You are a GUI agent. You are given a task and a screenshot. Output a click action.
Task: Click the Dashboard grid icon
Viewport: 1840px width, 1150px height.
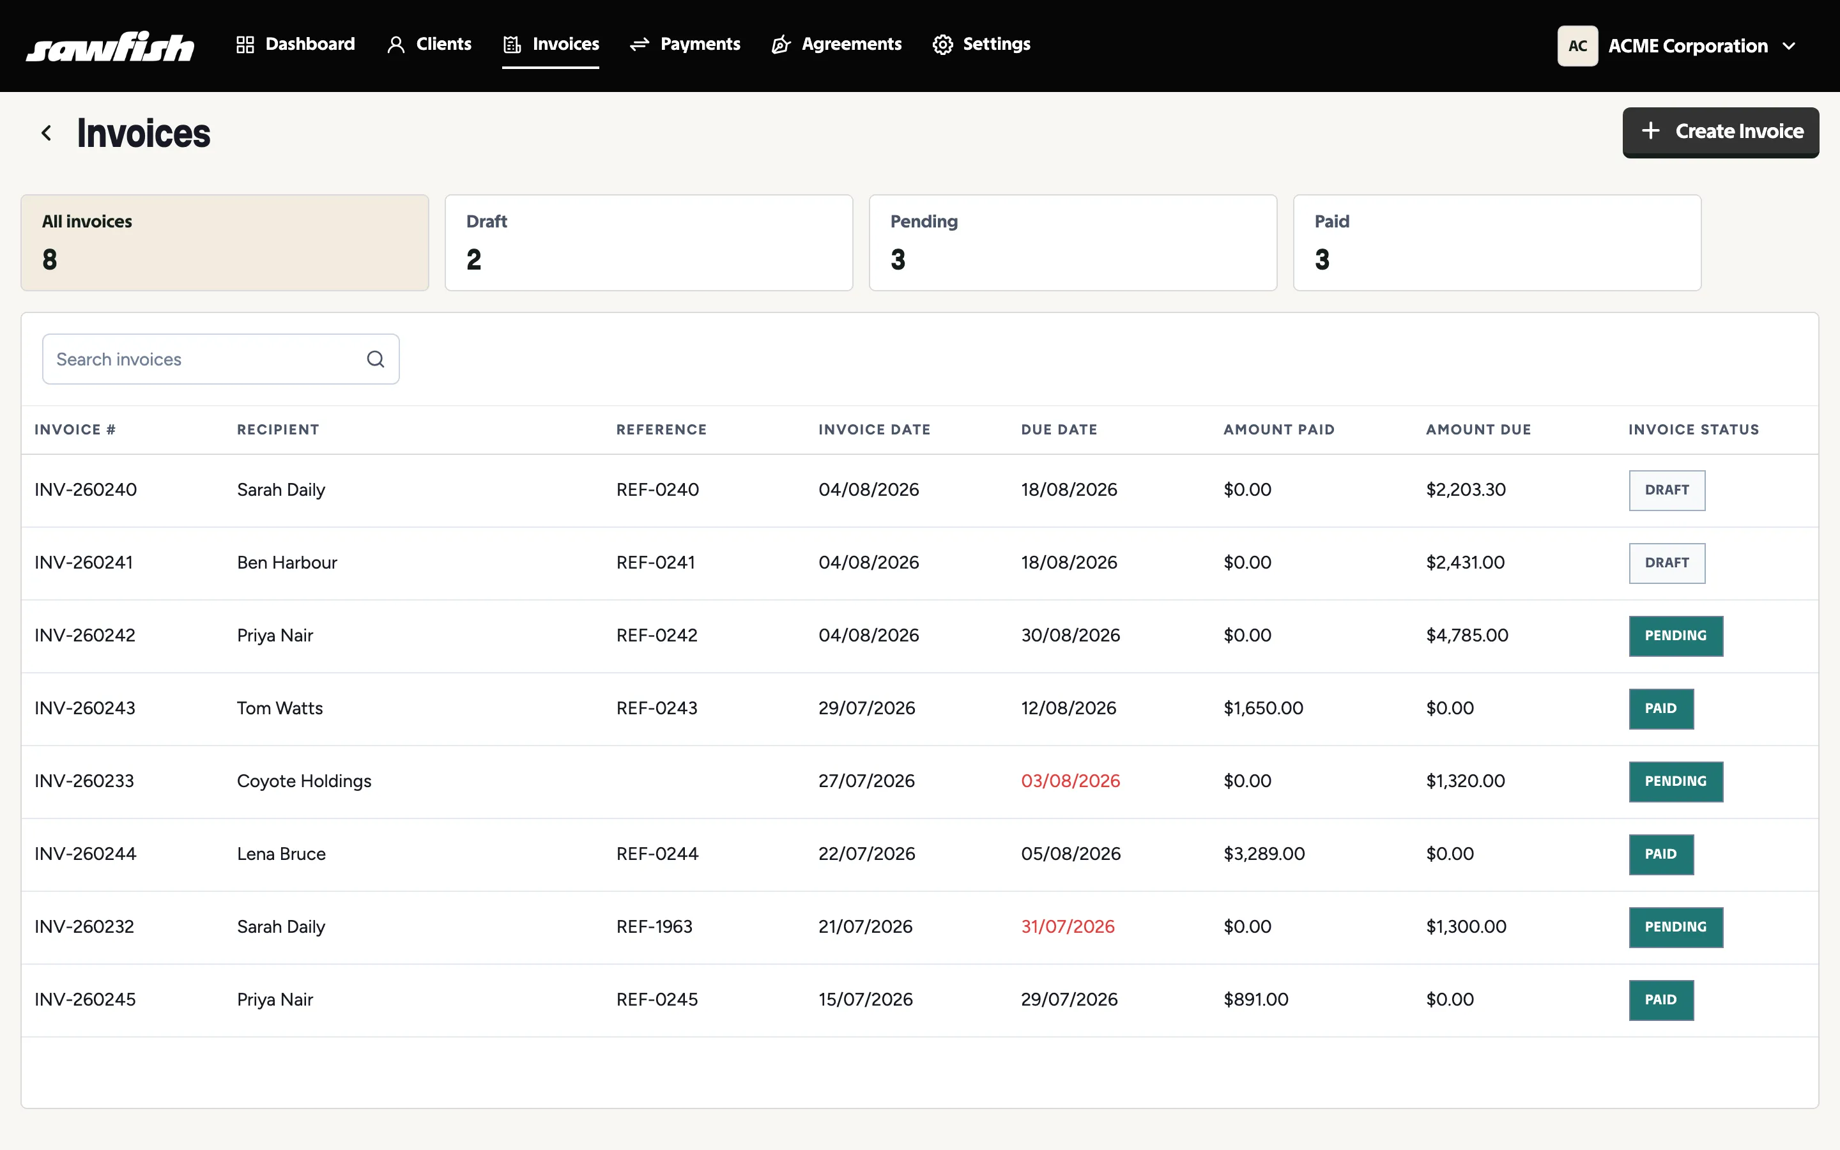coord(245,45)
